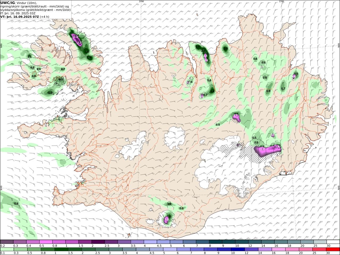Pick top-row white legend swatch labelled 30
Screen dimensions: 340x255
coord(333,242)
